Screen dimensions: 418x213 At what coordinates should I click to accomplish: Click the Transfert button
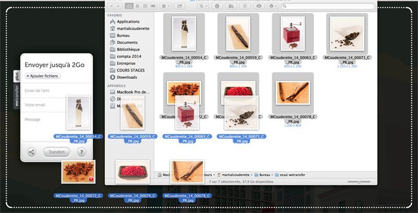click(x=56, y=152)
